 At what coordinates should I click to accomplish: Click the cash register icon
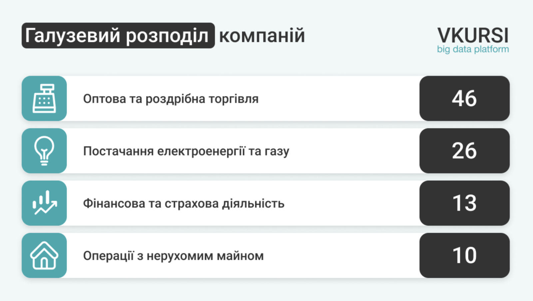44,98
